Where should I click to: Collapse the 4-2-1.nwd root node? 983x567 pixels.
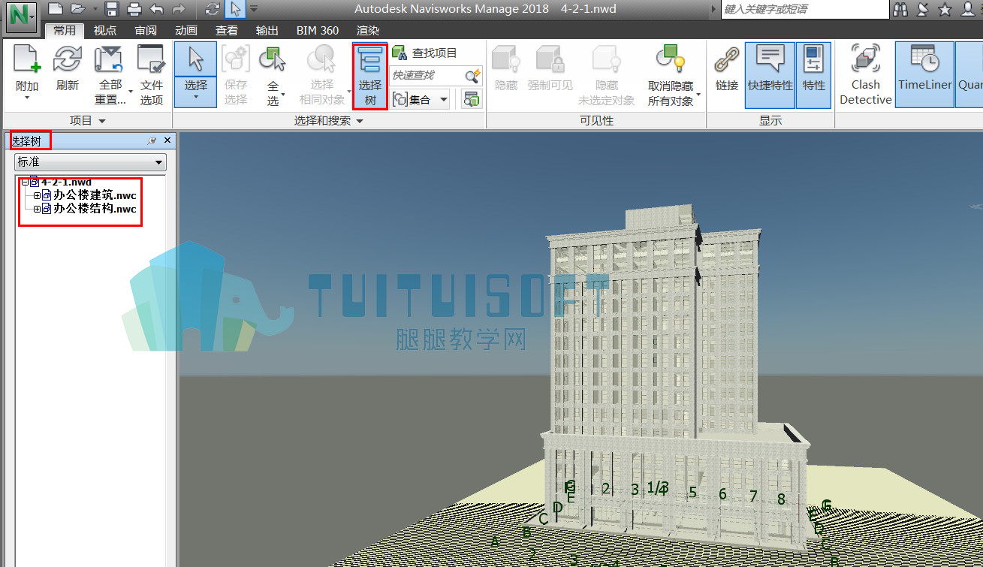(x=25, y=182)
